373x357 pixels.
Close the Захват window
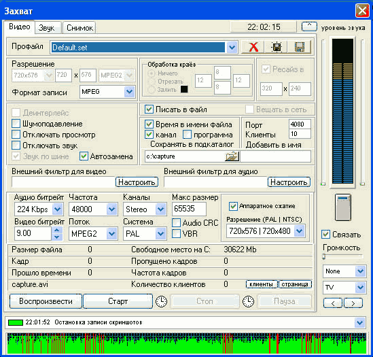362,10
